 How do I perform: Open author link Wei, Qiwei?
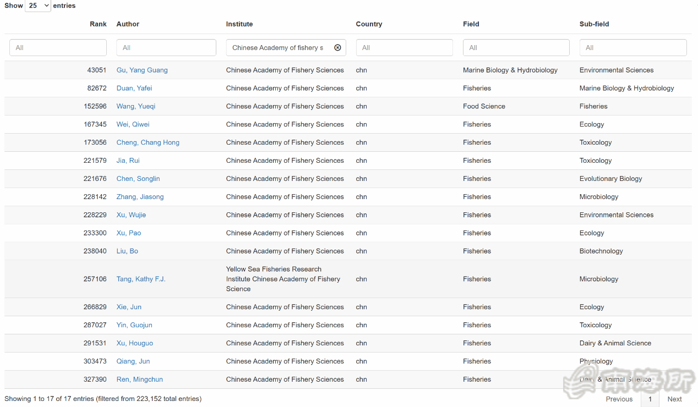tap(133, 125)
